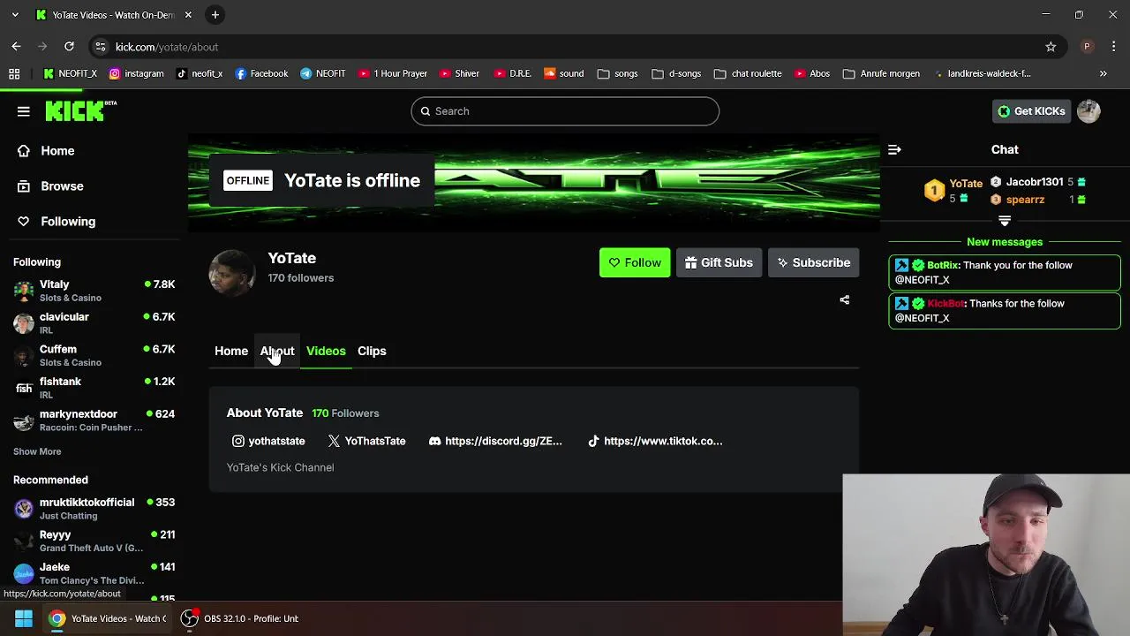
Task: Open fishtank channel in Following
Action: (x=94, y=388)
